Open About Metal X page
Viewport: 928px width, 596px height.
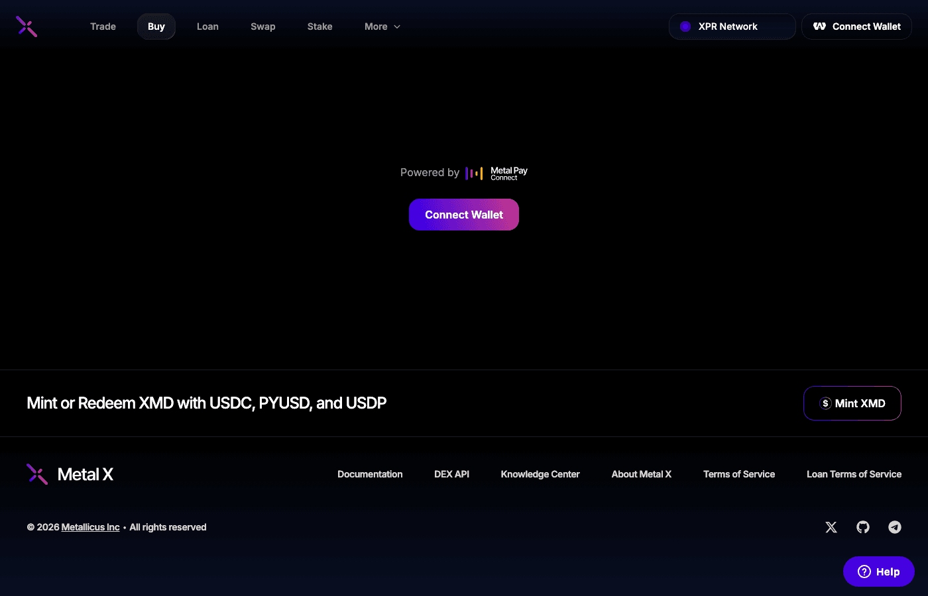point(642,474)
